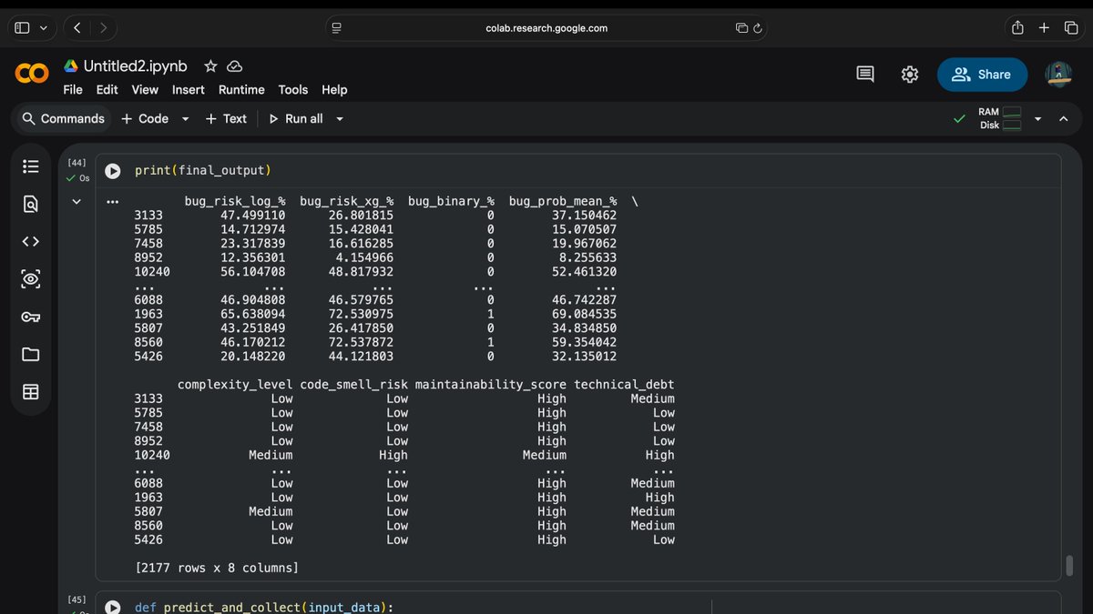Click the bug_risk_log_% column header text
Screen dimensions: 1093x614
click(235, 201)
